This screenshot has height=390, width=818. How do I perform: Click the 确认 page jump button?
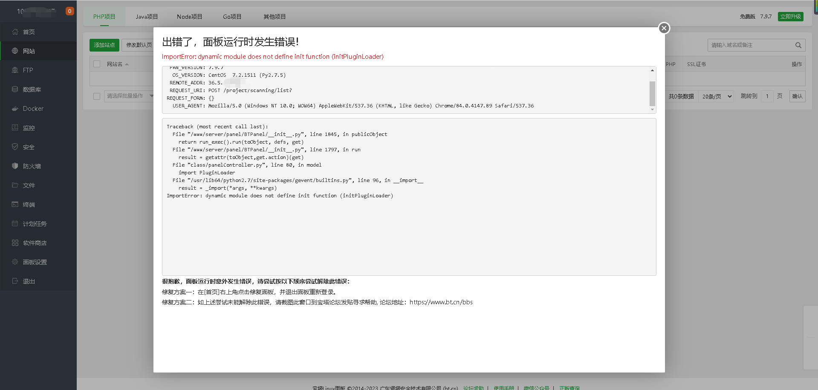(798, 96)
